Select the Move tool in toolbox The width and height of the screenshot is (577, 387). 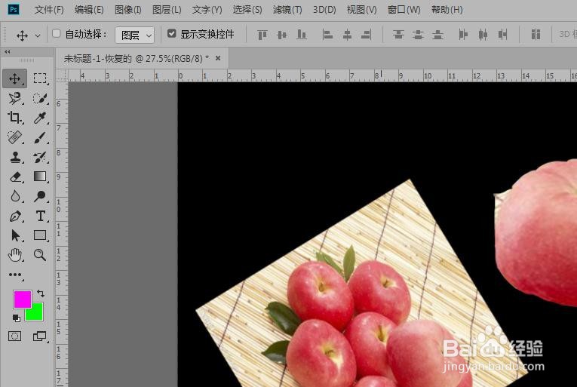pos(15,78)
